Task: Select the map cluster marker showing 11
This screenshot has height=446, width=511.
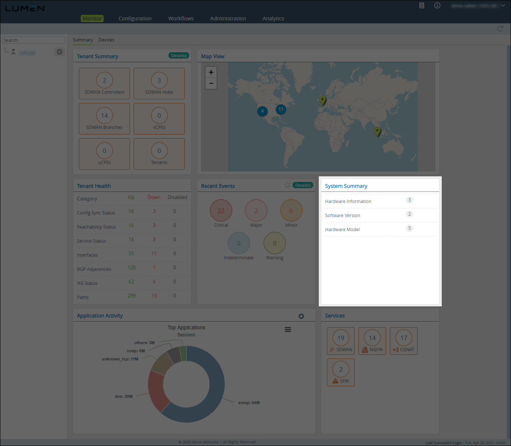Action: (x=281, y=109)
